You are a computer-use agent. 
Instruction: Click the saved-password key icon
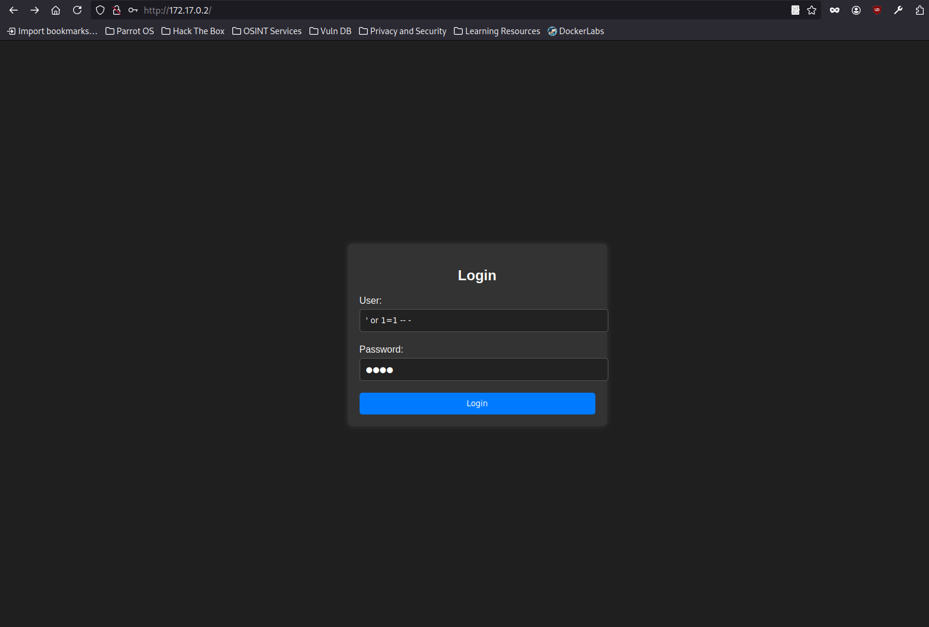[133, 10]
